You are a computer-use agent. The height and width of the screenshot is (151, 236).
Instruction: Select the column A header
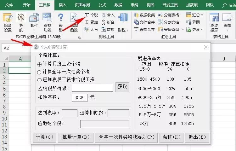(20, 59)
